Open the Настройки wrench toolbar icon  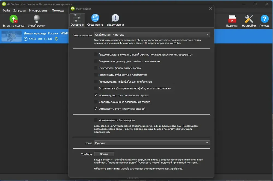pos(249,19)
